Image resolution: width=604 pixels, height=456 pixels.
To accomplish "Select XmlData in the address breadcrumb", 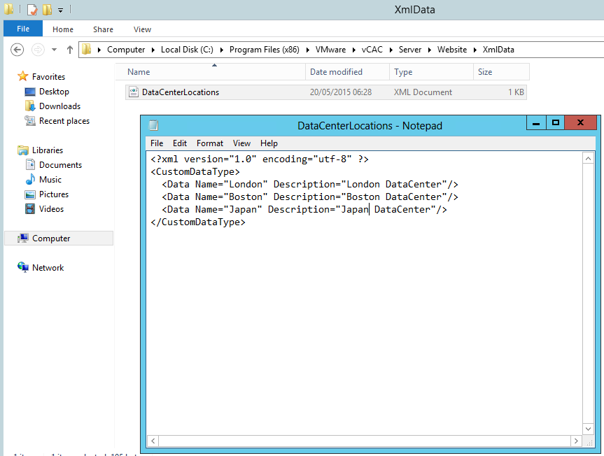I will click(498, 50).
